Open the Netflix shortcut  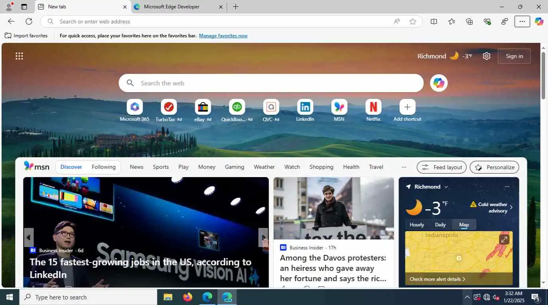coord(373,110)
